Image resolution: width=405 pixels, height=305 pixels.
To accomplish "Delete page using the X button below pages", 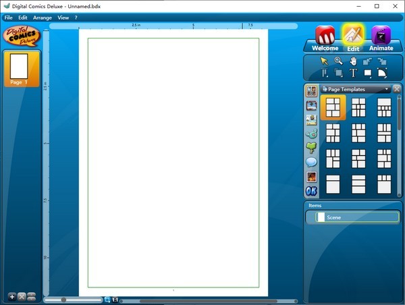I will click(x=22, y=297).
